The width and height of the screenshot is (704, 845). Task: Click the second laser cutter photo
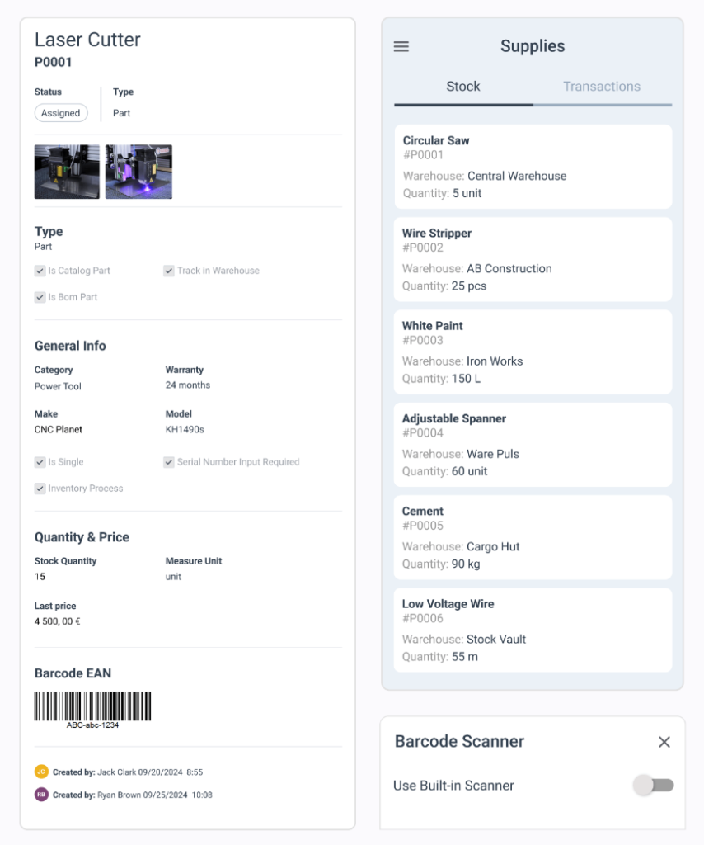point(138,171)
